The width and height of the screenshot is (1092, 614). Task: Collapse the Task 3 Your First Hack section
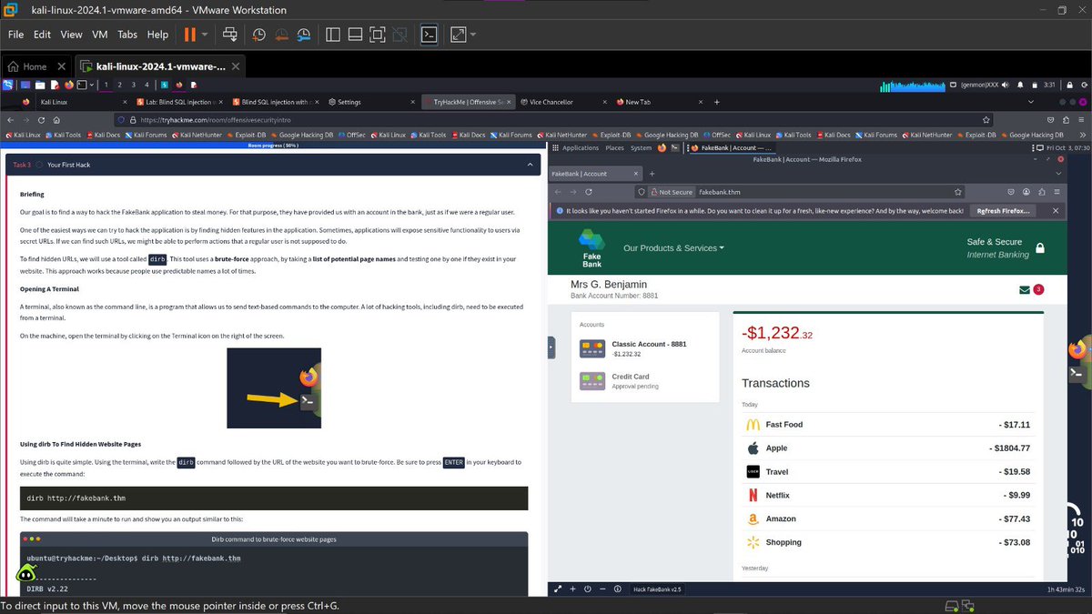click(531, 165)
